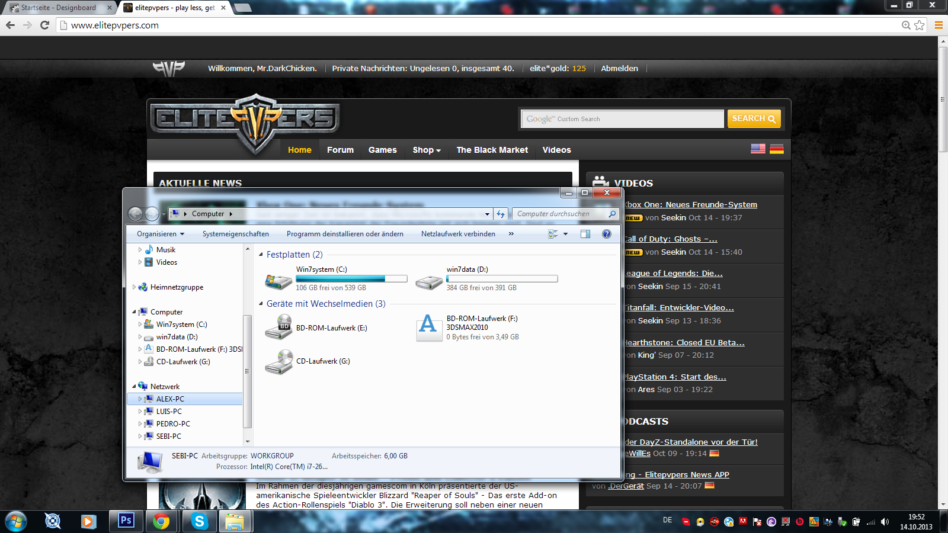Click the navigation pane scrollbar down arrow
Screen dimensions: 948x533
[x=248, y=441]
